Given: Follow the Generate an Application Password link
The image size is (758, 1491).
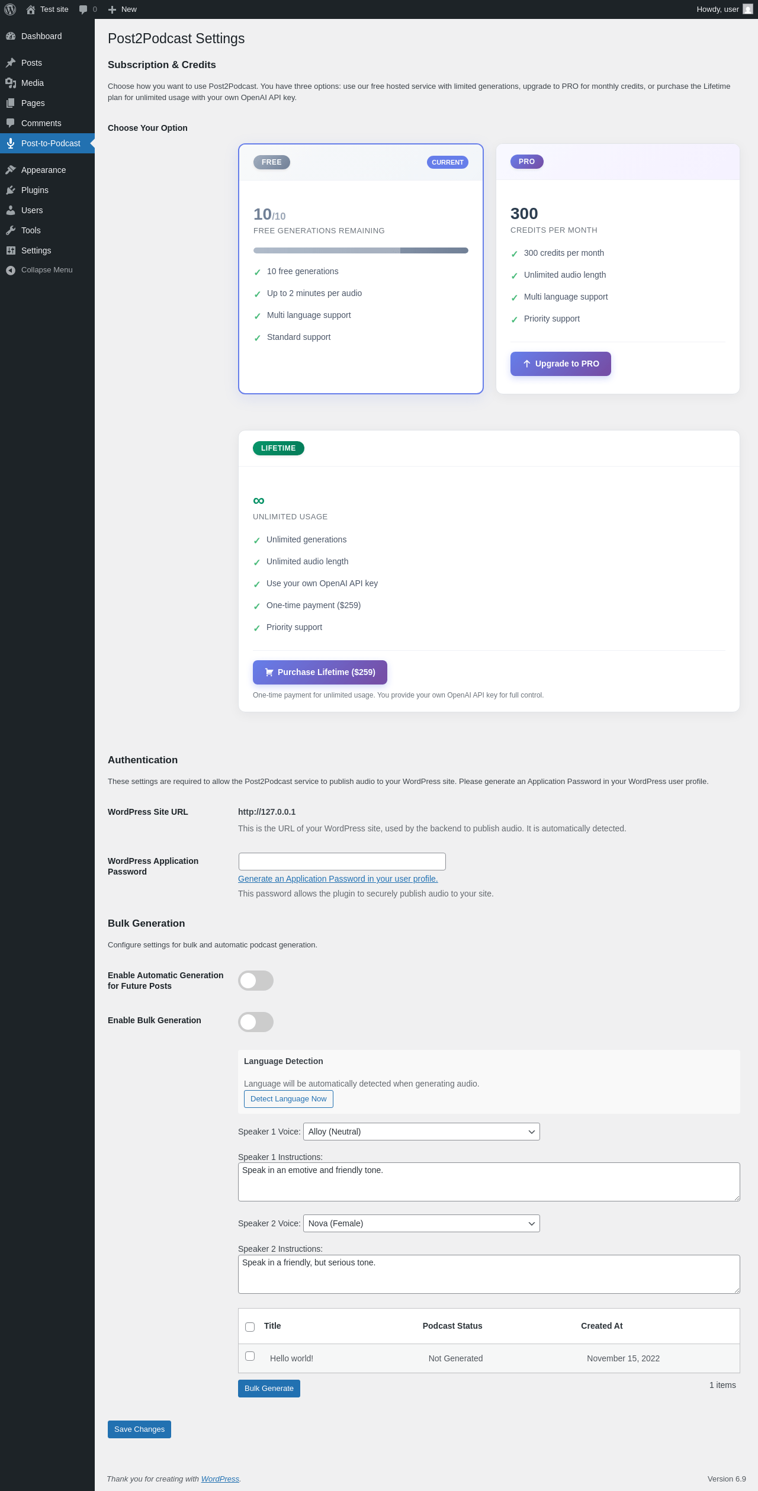Looking at the screenshot, I should [338, 879].
